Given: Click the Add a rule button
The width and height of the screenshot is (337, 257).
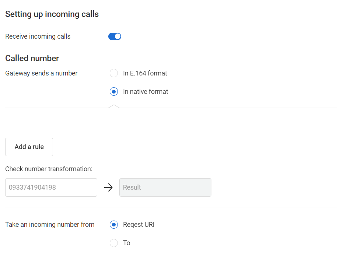Looking at the screenshot, I should coord(29,147).
